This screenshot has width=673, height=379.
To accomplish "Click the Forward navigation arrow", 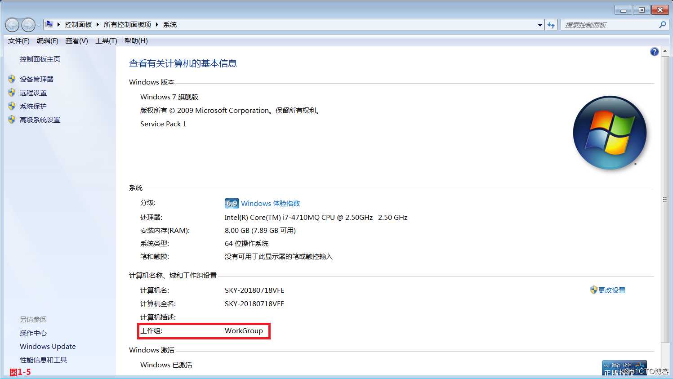I will [28, 25].
